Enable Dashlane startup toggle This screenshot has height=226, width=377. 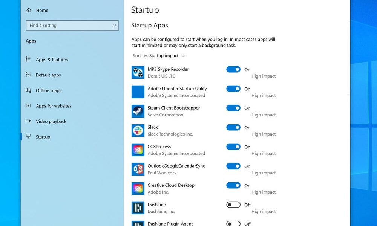click(x=233, y=205)
